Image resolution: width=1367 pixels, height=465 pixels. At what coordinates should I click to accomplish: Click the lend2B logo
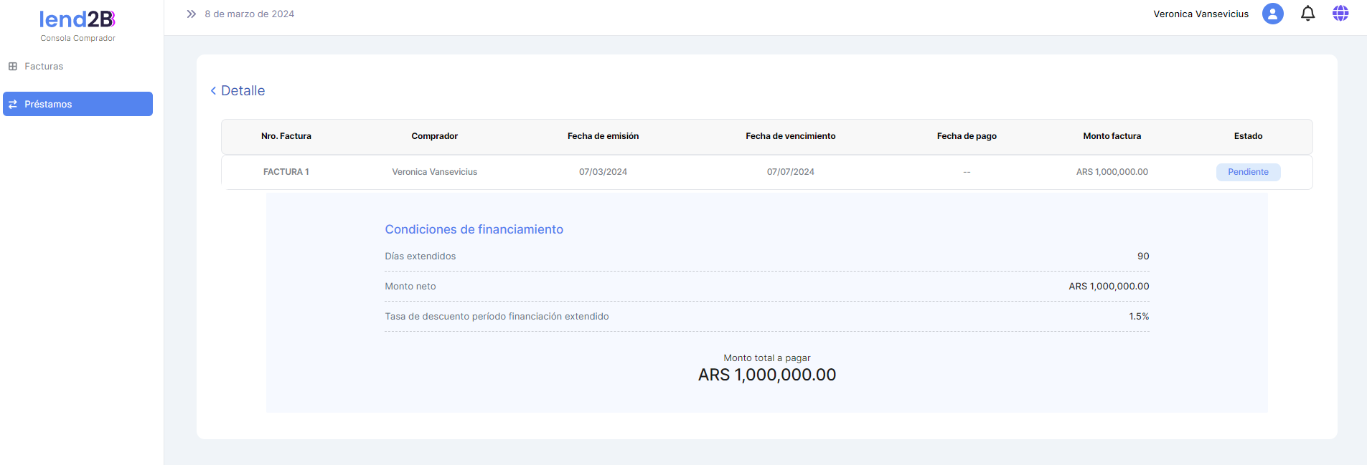77,19
